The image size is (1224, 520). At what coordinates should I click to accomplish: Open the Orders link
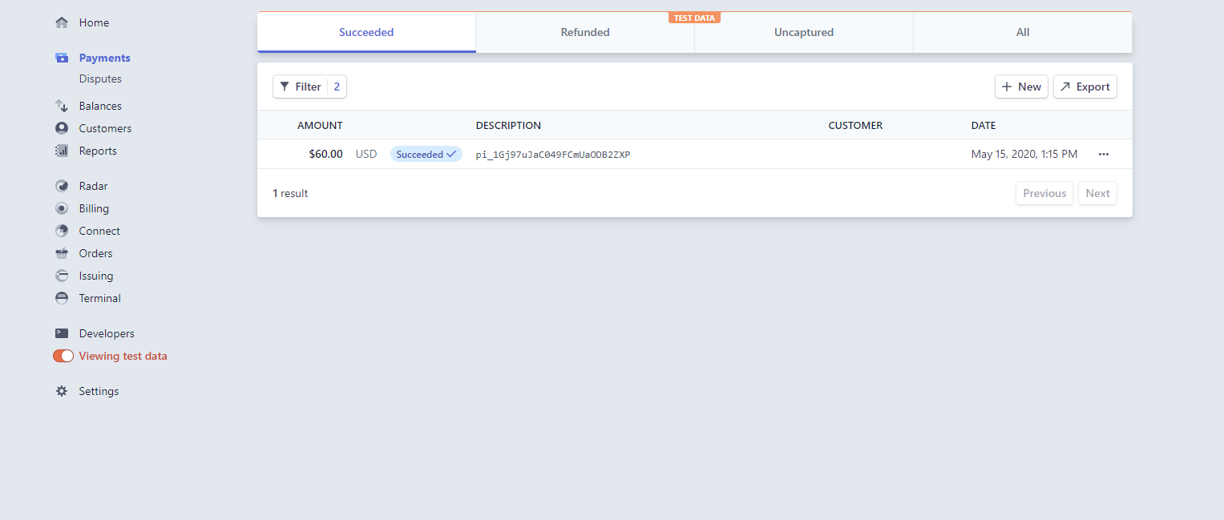[95, 253]
